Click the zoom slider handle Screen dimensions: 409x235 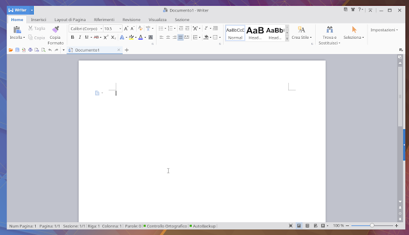[372, 225]
